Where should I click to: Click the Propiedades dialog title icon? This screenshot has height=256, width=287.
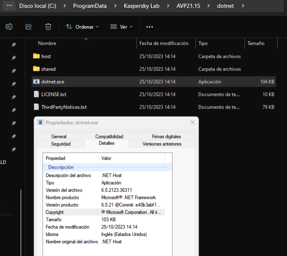(x=41, y=122)
